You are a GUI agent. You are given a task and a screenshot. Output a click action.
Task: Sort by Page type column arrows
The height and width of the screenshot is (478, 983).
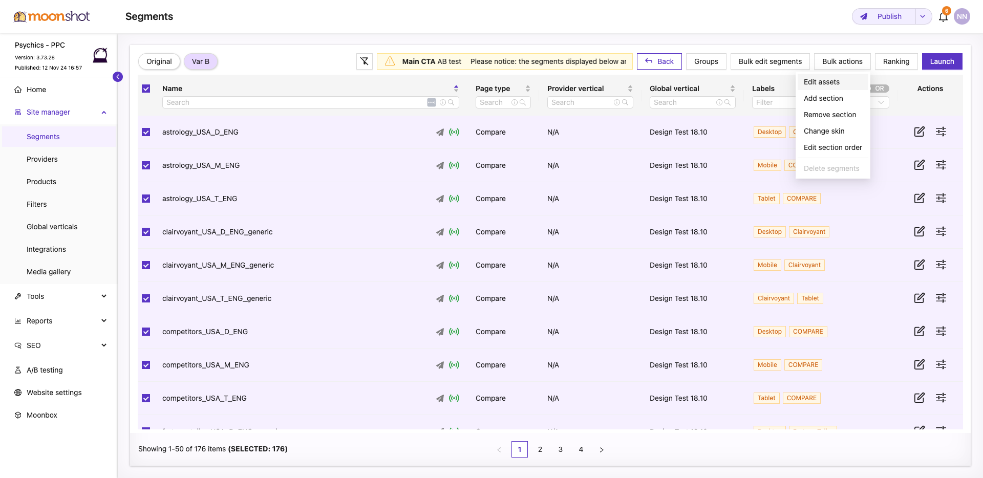pos(528,89)
